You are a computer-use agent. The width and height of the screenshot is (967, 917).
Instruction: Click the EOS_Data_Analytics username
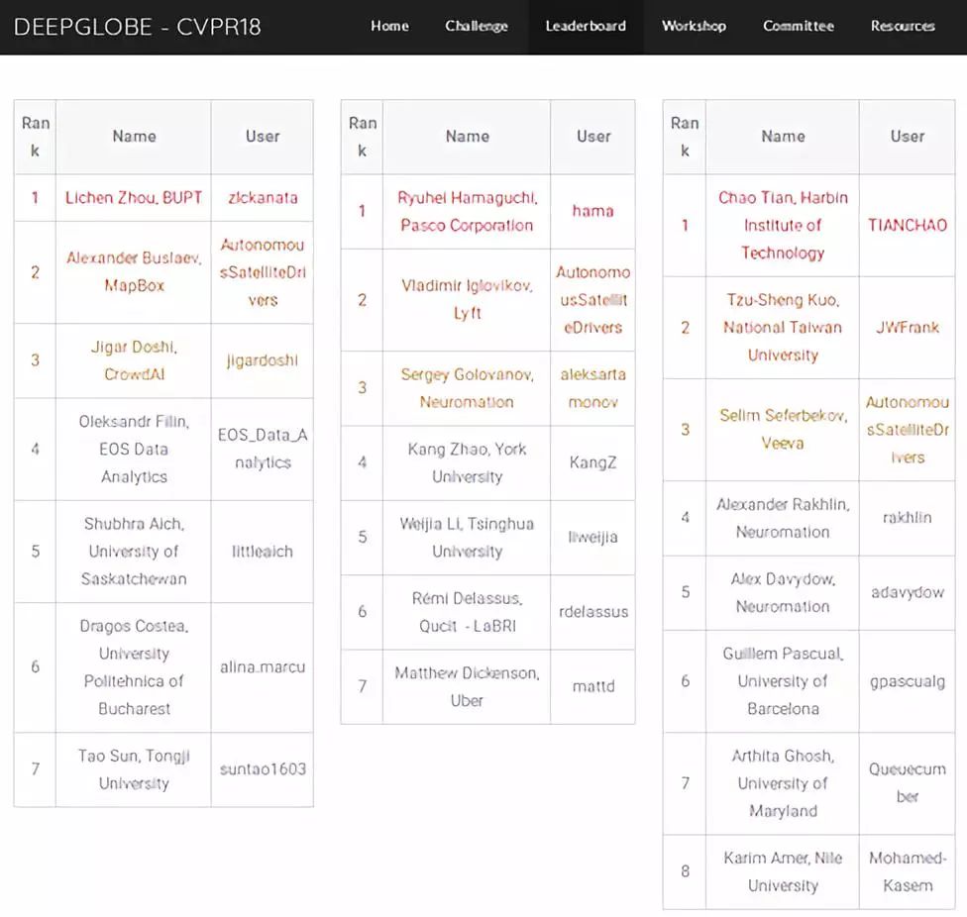pyautogui.click(x=263, y=449)
